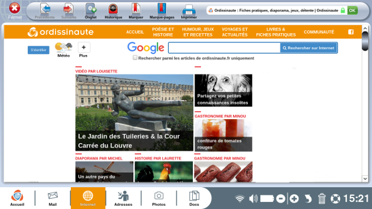
Task: Open the POÉSIE ET HISTOIRE menu
Action: [163, 32]
